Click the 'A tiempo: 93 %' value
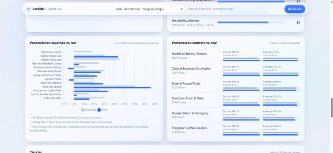333x153 pixels. [x=271, y=52]
